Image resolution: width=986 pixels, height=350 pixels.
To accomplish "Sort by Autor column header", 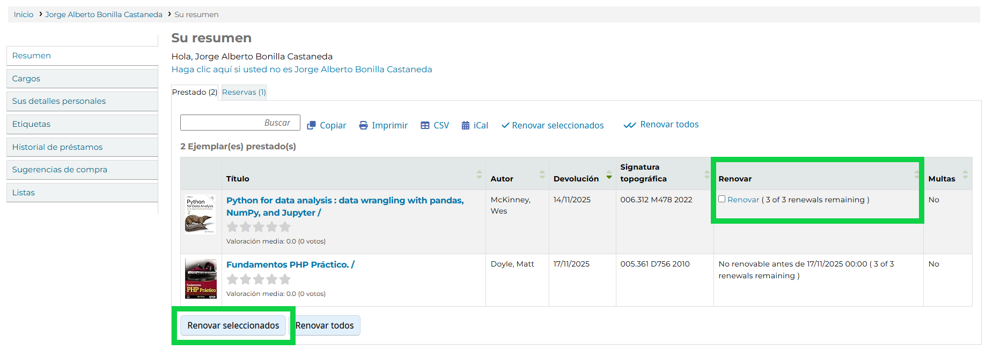I will [542, 174].
